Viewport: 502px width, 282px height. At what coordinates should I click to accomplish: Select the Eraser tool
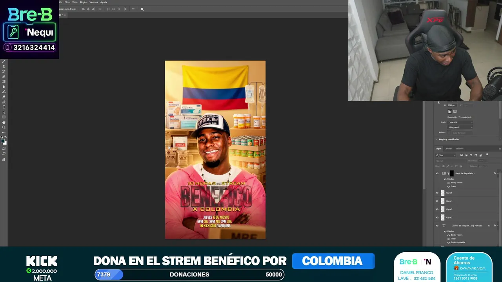[4, 77]
